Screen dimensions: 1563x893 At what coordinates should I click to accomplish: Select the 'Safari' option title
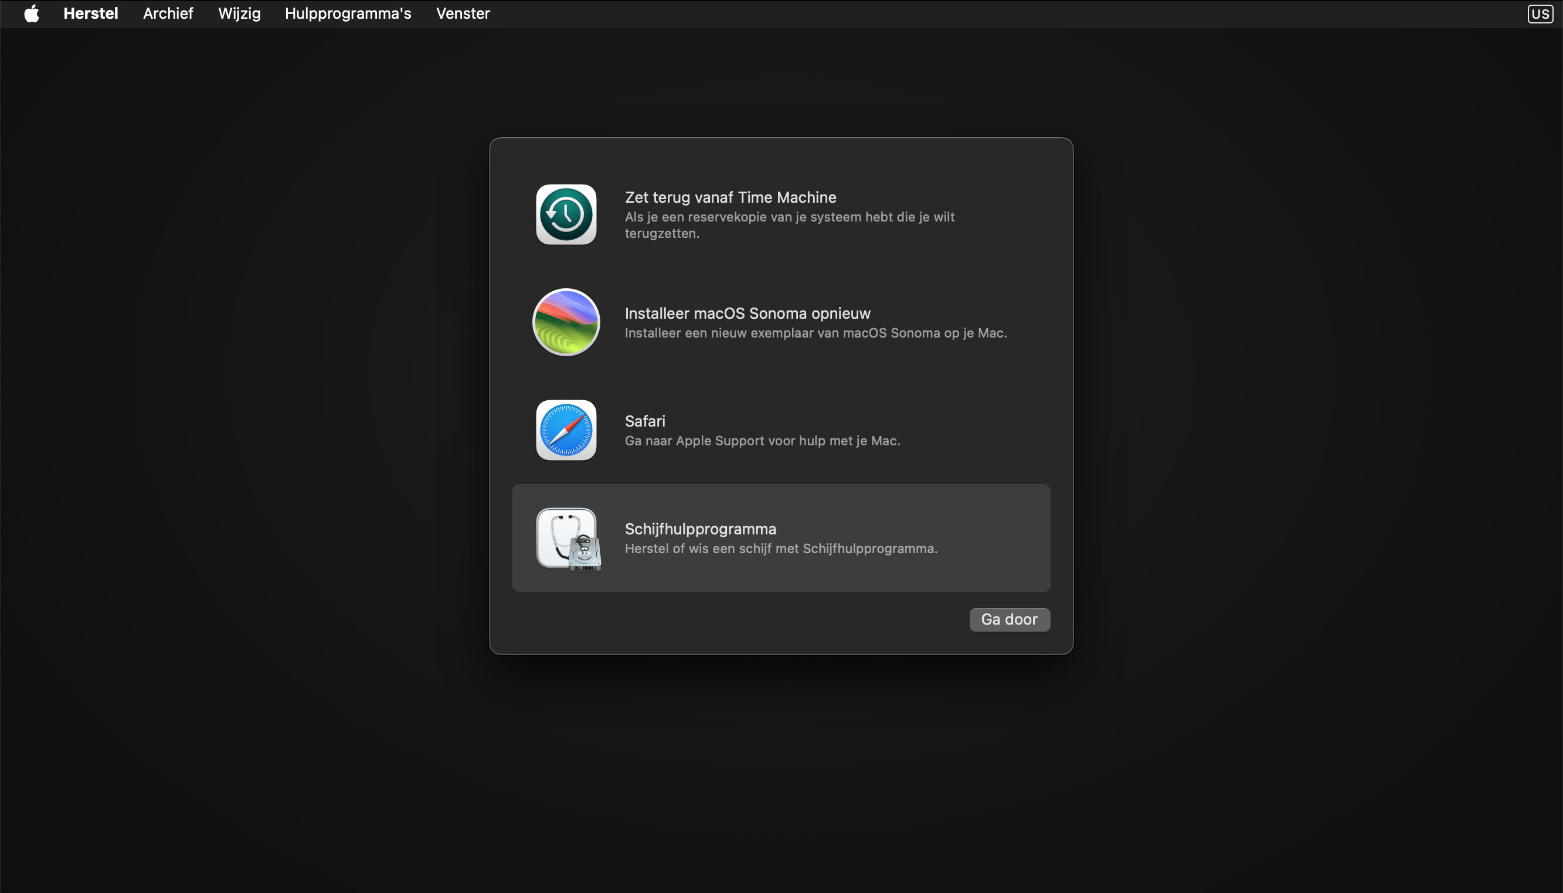645,421
